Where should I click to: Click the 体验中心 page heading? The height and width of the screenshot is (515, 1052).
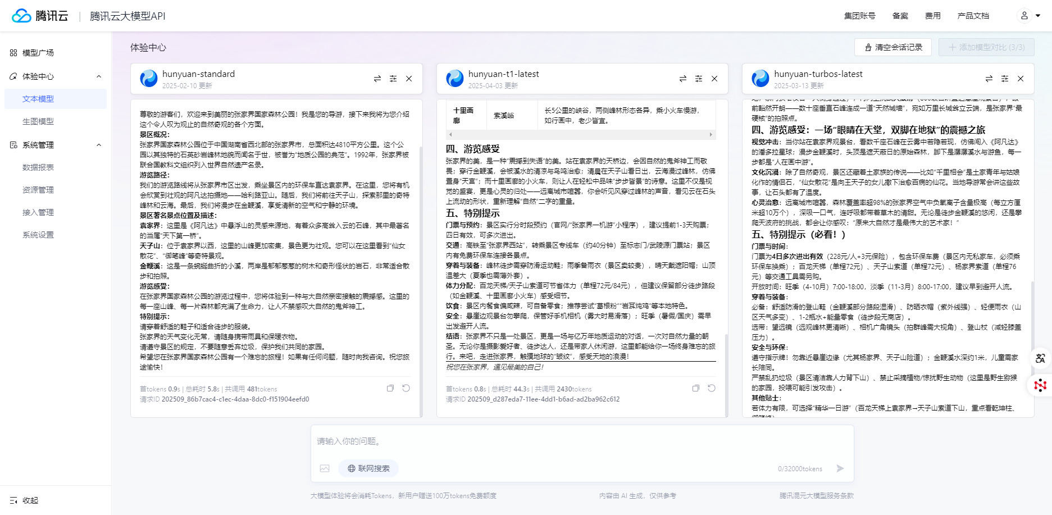point(148,48)
